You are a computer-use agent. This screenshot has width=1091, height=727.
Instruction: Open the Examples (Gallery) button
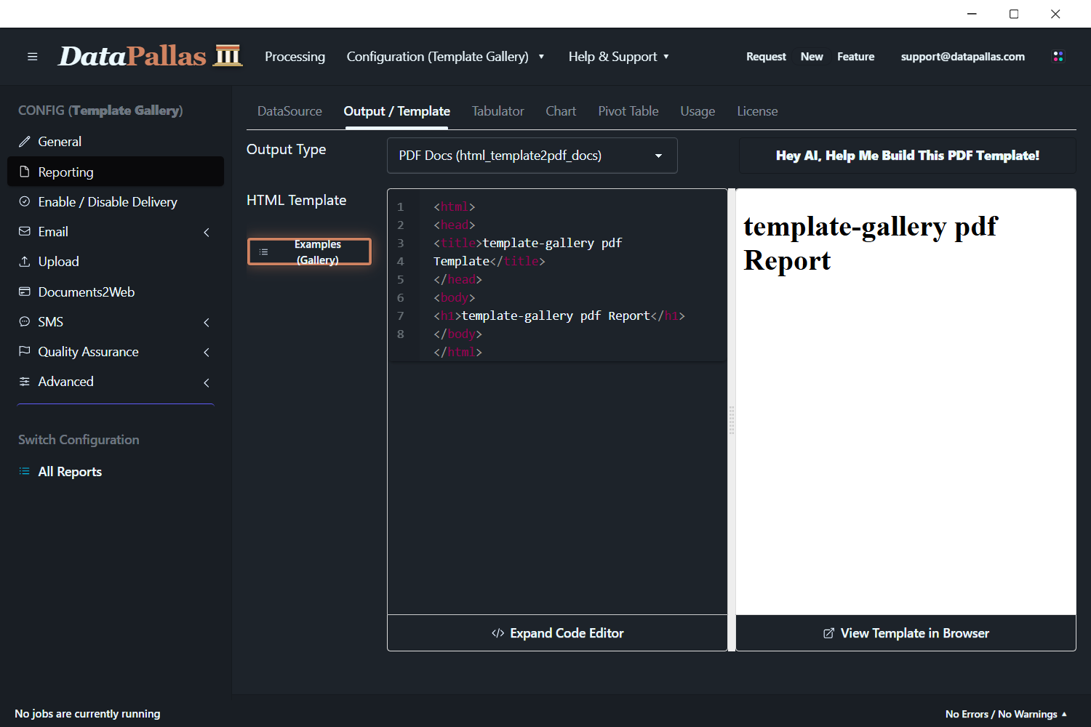click(309, 252)
